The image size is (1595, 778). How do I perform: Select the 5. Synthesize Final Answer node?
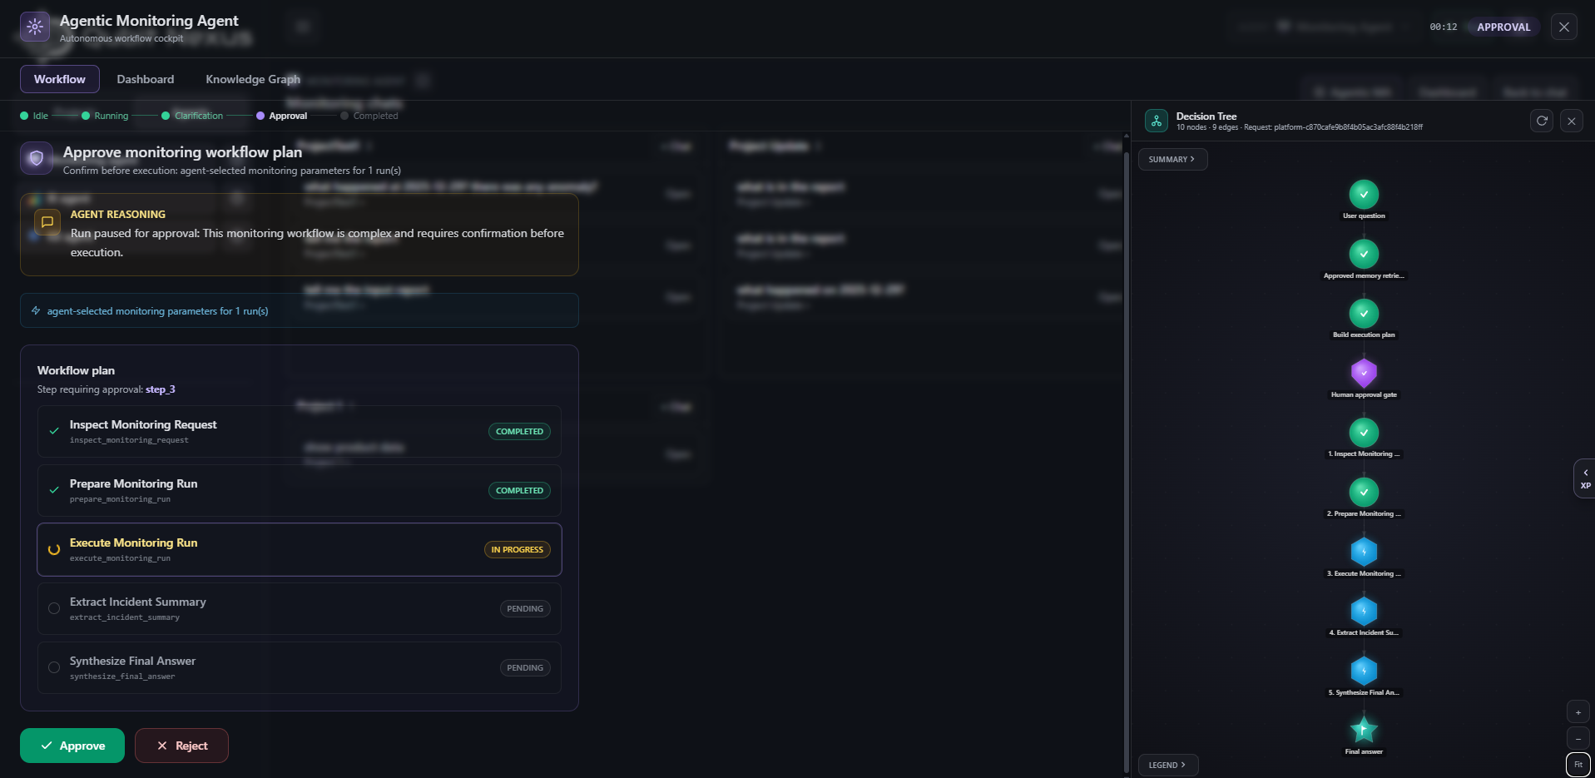(x=1364, y=671)
